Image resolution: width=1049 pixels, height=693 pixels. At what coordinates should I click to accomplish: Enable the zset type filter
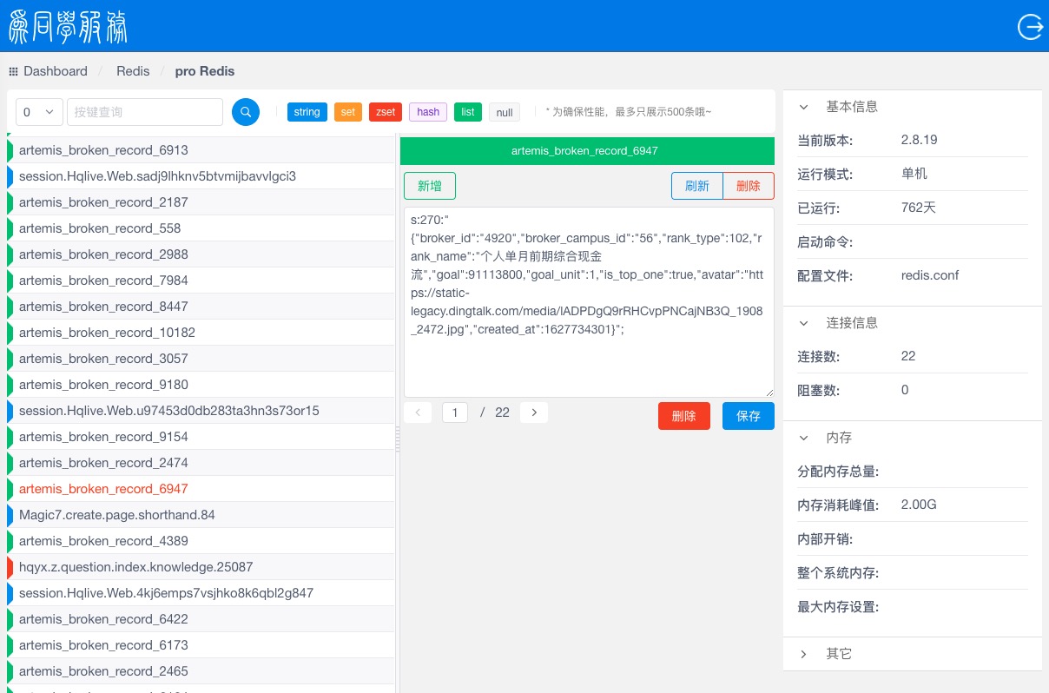pyautogui.click(x=385, y=111)
